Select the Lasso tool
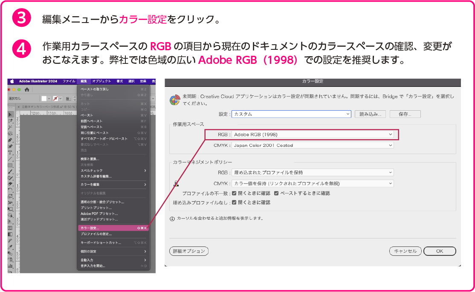Viewport: 475px width, 292px height. tap(10, 134)
